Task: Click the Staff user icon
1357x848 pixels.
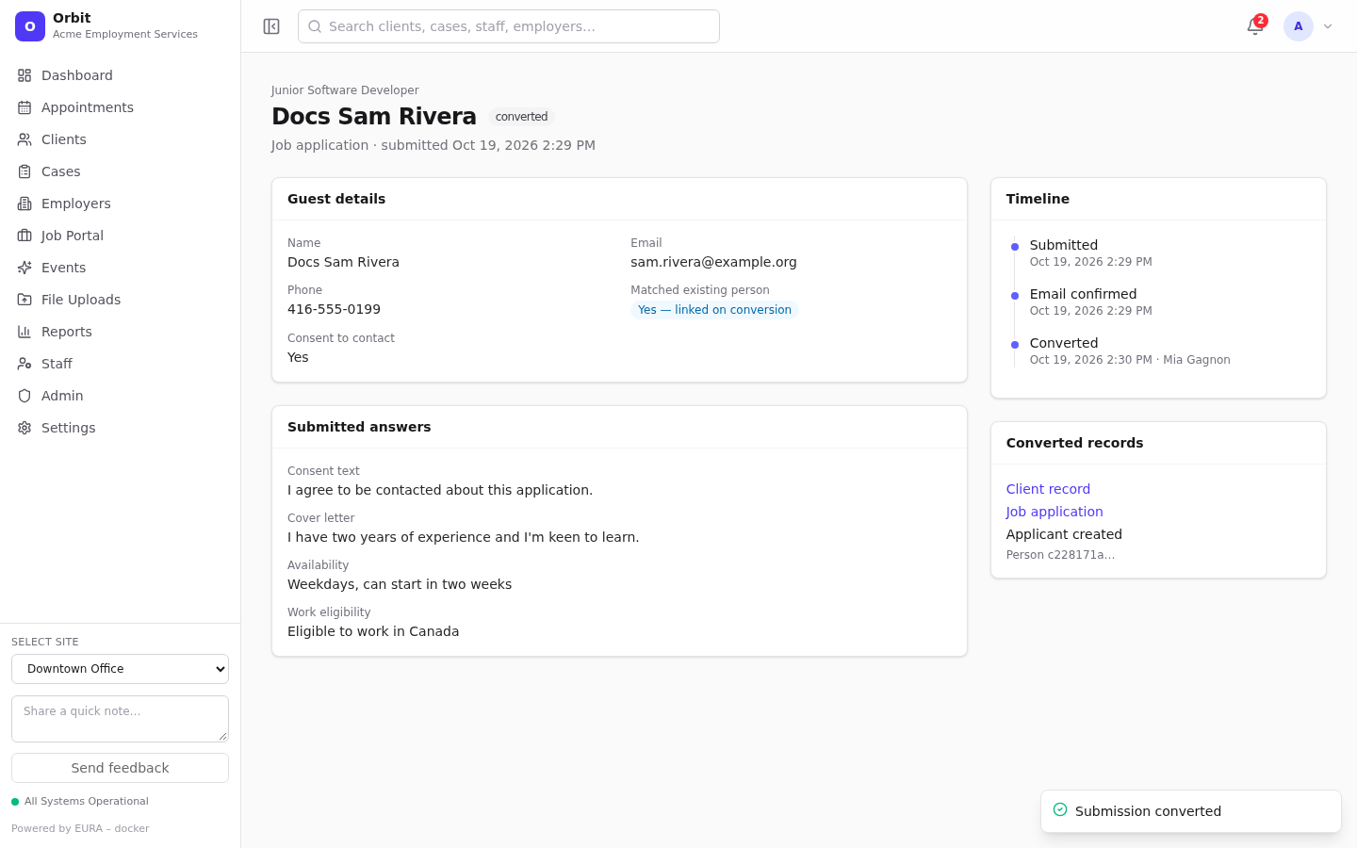Action: point(25,364)
